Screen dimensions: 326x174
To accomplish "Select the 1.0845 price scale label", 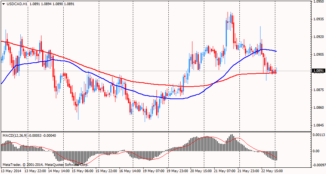I will 319,125.
